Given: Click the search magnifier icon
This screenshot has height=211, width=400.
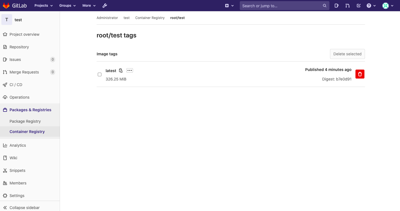Looking at the screenshot, I should coord(324,5).
